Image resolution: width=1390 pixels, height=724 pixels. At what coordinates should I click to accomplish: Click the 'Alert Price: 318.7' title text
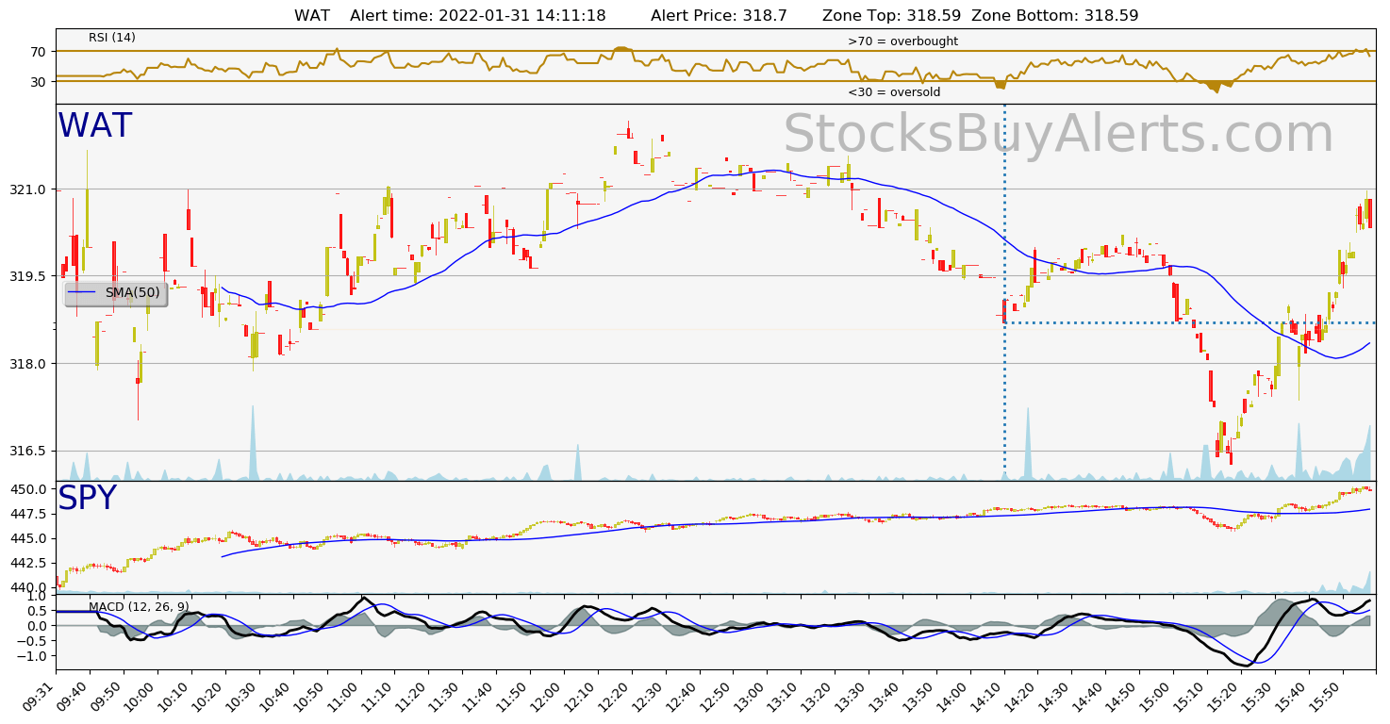tap(719, 15)
